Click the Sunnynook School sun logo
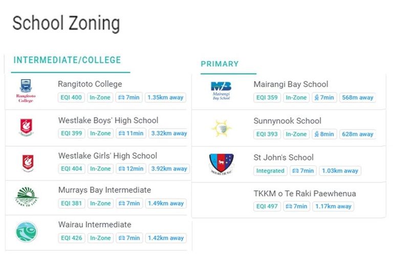Viewport: 393px width, 262px height. pos(222,128)
